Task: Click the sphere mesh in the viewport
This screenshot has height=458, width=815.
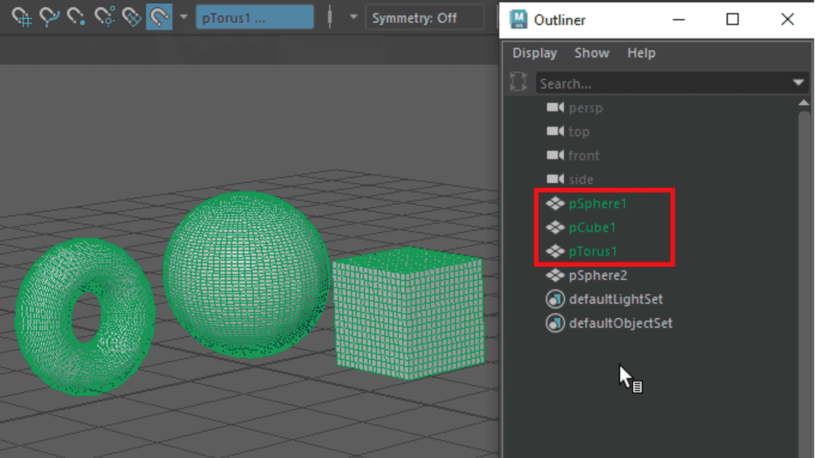Action: click(x=247, y=274)
